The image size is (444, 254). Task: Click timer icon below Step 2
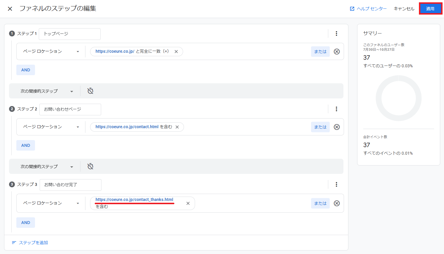(x=90, y=166)
